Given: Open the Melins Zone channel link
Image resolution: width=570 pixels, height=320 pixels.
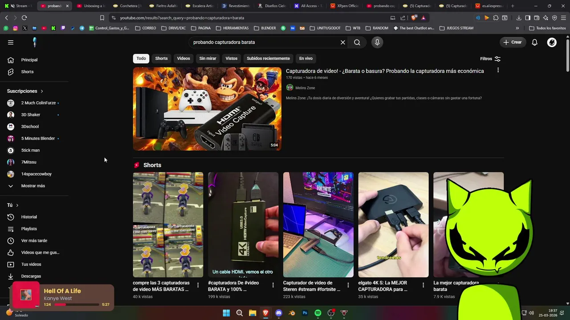Looking at the screenshot, I should click(x=305, y=88).
